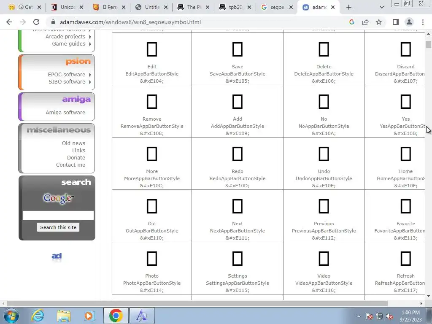Screen dimensions: 432x324
Task: Open Windows Explorer folder in taskbar
Action: [64, 316]
